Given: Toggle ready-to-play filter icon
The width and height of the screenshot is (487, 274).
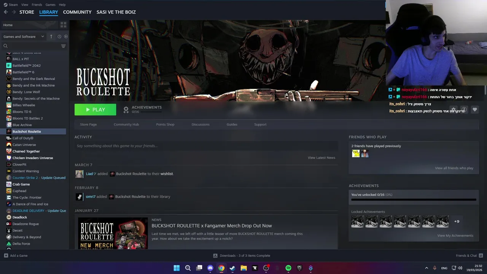Looking at the screenshot, I should click(66, 37).
